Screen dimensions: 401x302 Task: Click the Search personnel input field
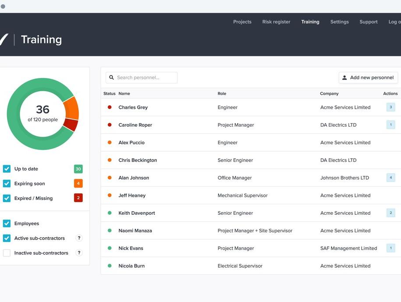point(145,78)
